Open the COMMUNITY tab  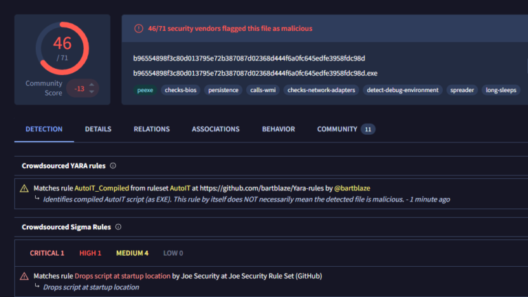click(x=337, y=129)
